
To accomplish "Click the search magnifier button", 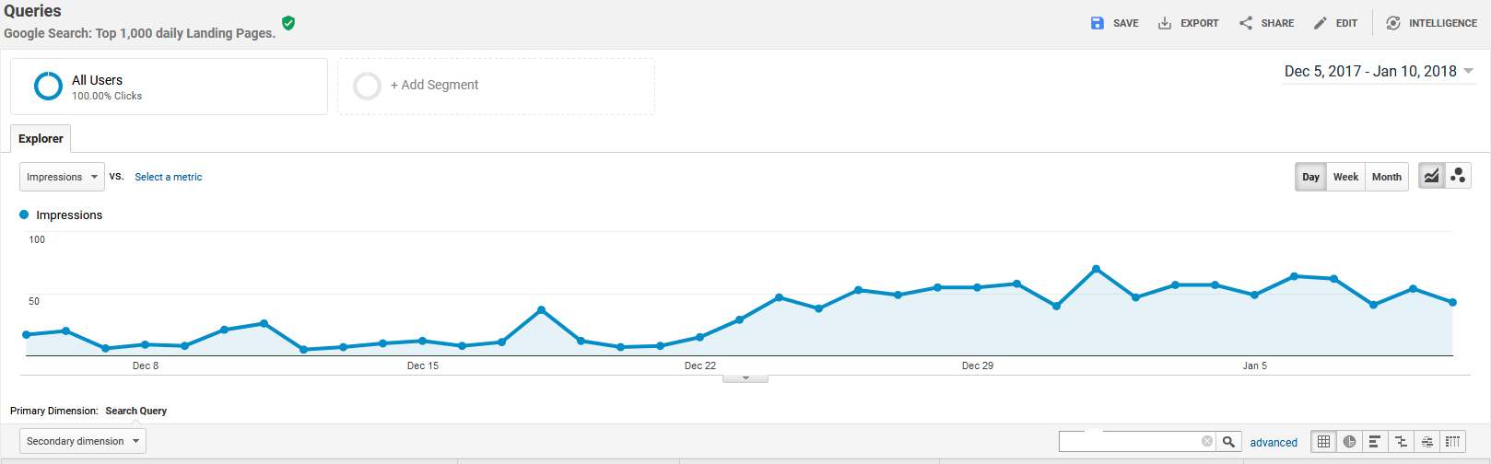I will (1228, 442).
